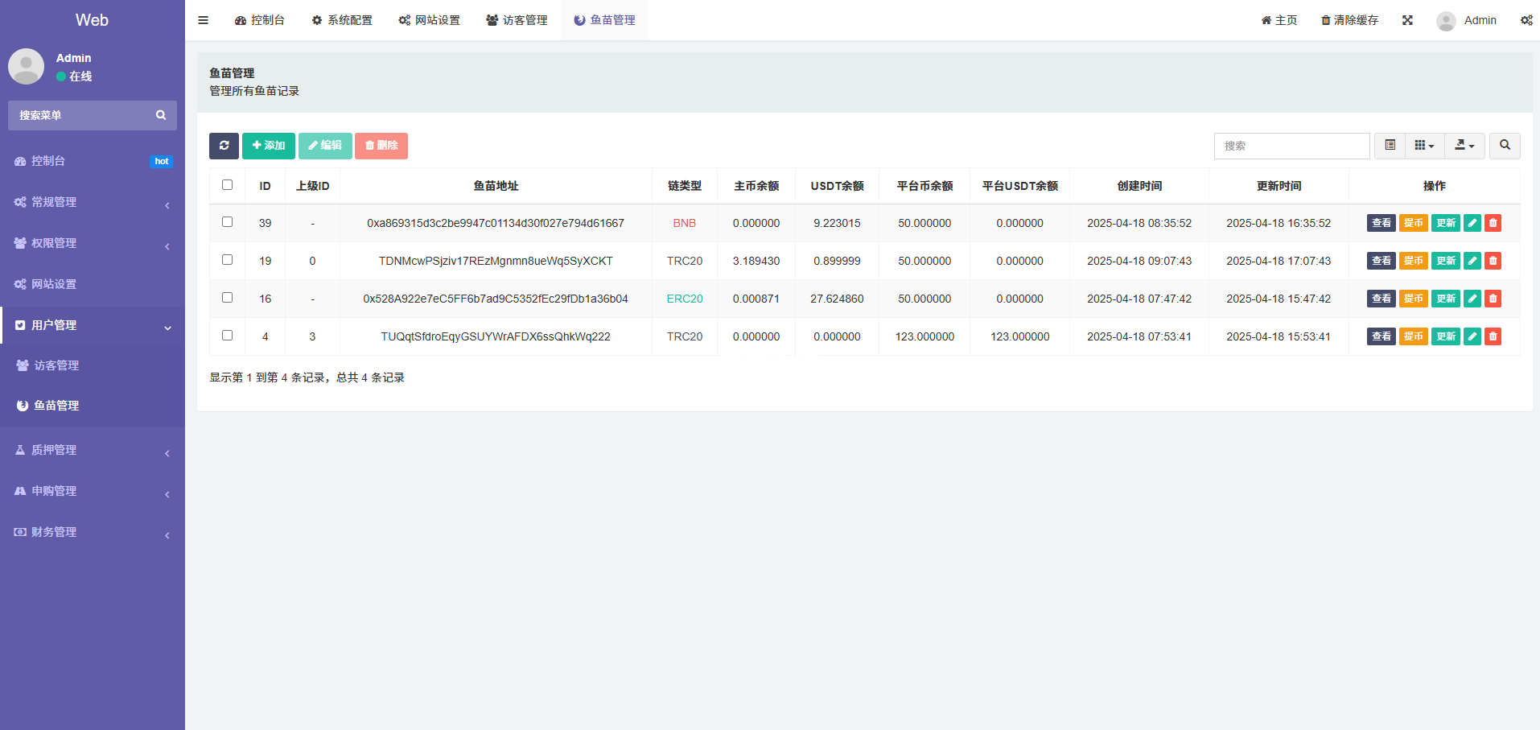Click the table 搜索 input field
Image resolution: width=1540 pixels, height=730 pixels.
(1291, 146)
